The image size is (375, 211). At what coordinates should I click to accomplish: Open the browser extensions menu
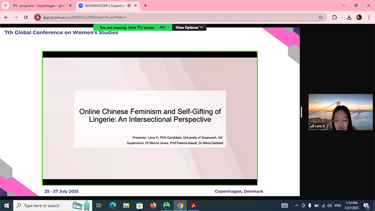pyautogui.click(x=335, y=17)
